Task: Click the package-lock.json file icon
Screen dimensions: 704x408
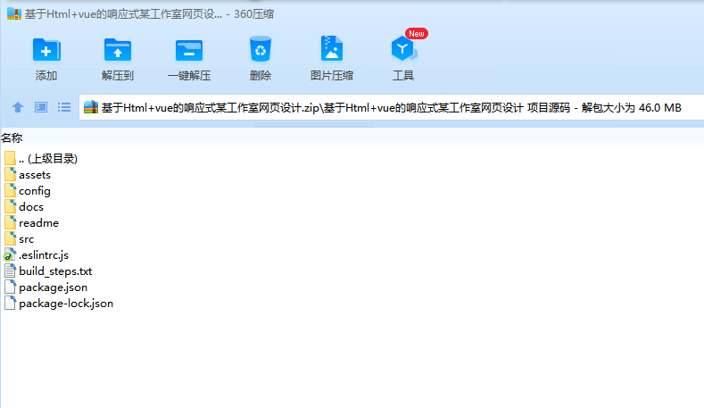Action: click(x=11, y=304)
